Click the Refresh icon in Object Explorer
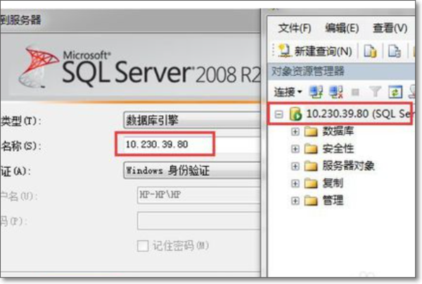Viewport: 422px width, 284px height. click(x=395, y=92)
